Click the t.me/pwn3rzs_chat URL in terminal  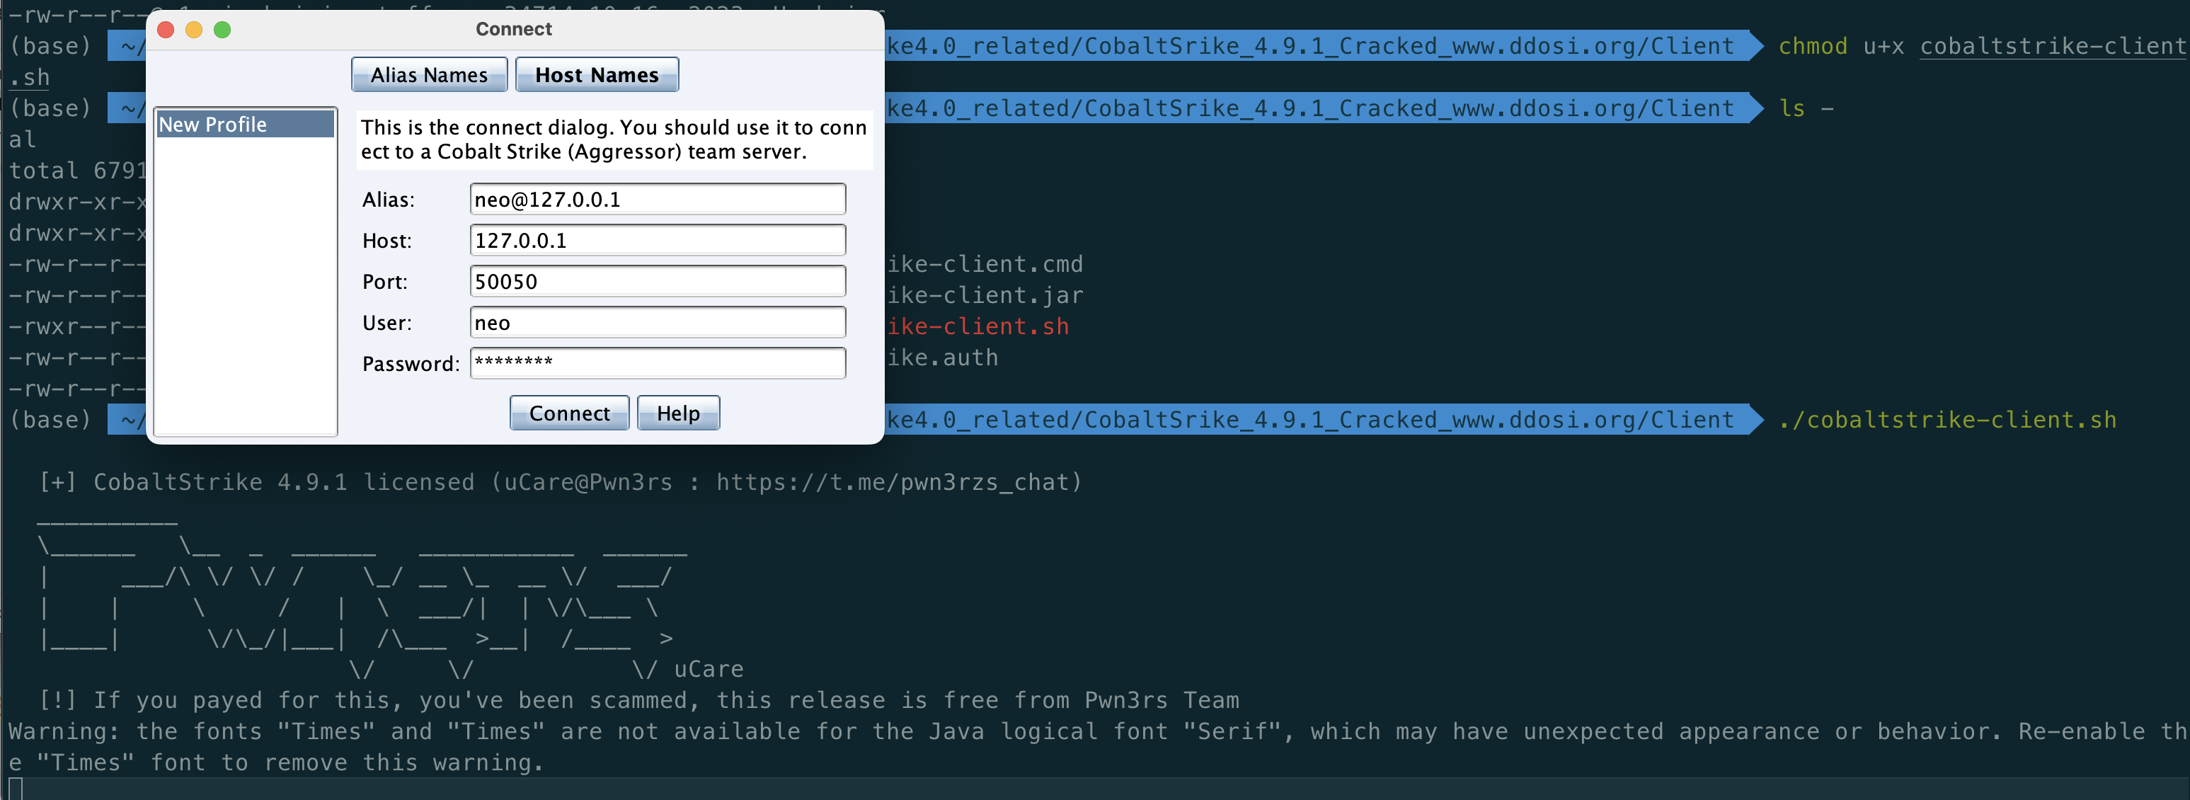[898, 482]
